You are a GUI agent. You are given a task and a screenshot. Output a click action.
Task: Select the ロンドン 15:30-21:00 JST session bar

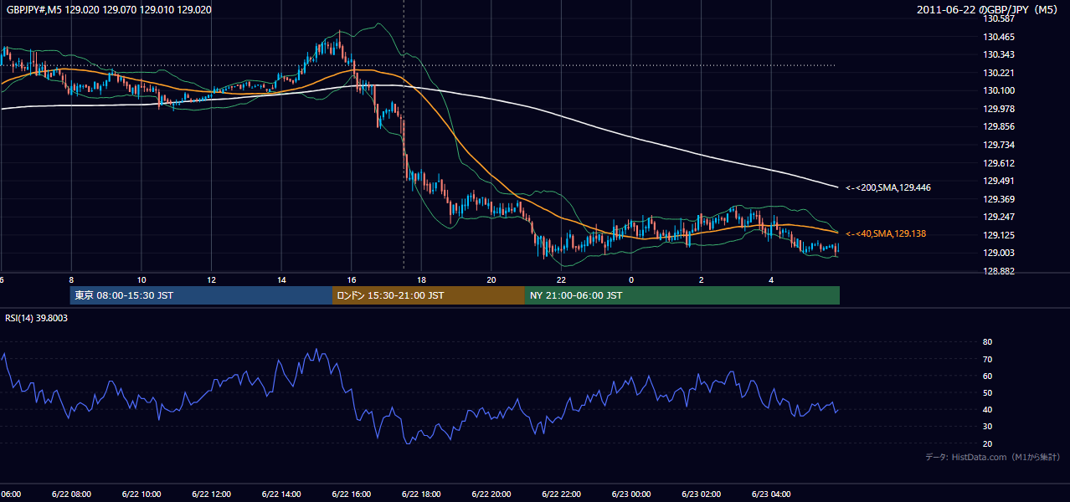[429, 295]
